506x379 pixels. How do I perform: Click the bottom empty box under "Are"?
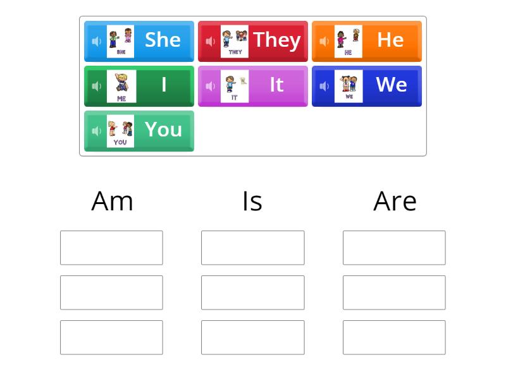pos(394,336)
